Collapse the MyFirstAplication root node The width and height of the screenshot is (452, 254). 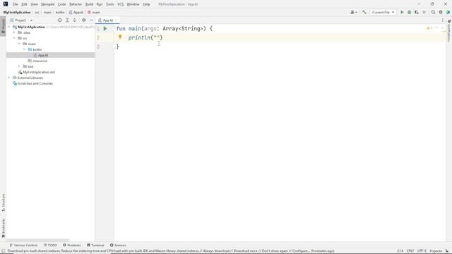[x=9, y=27]
